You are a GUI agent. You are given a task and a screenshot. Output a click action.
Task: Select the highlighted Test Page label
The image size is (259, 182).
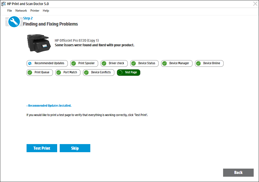point(131,72)
